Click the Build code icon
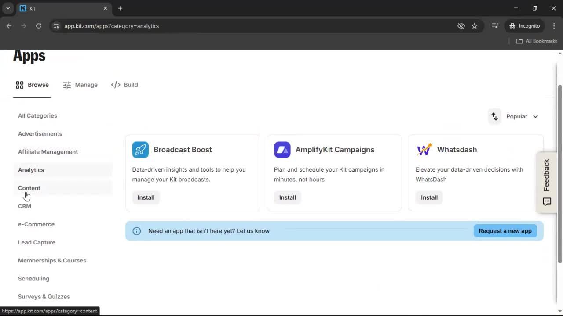 point(115,85)
